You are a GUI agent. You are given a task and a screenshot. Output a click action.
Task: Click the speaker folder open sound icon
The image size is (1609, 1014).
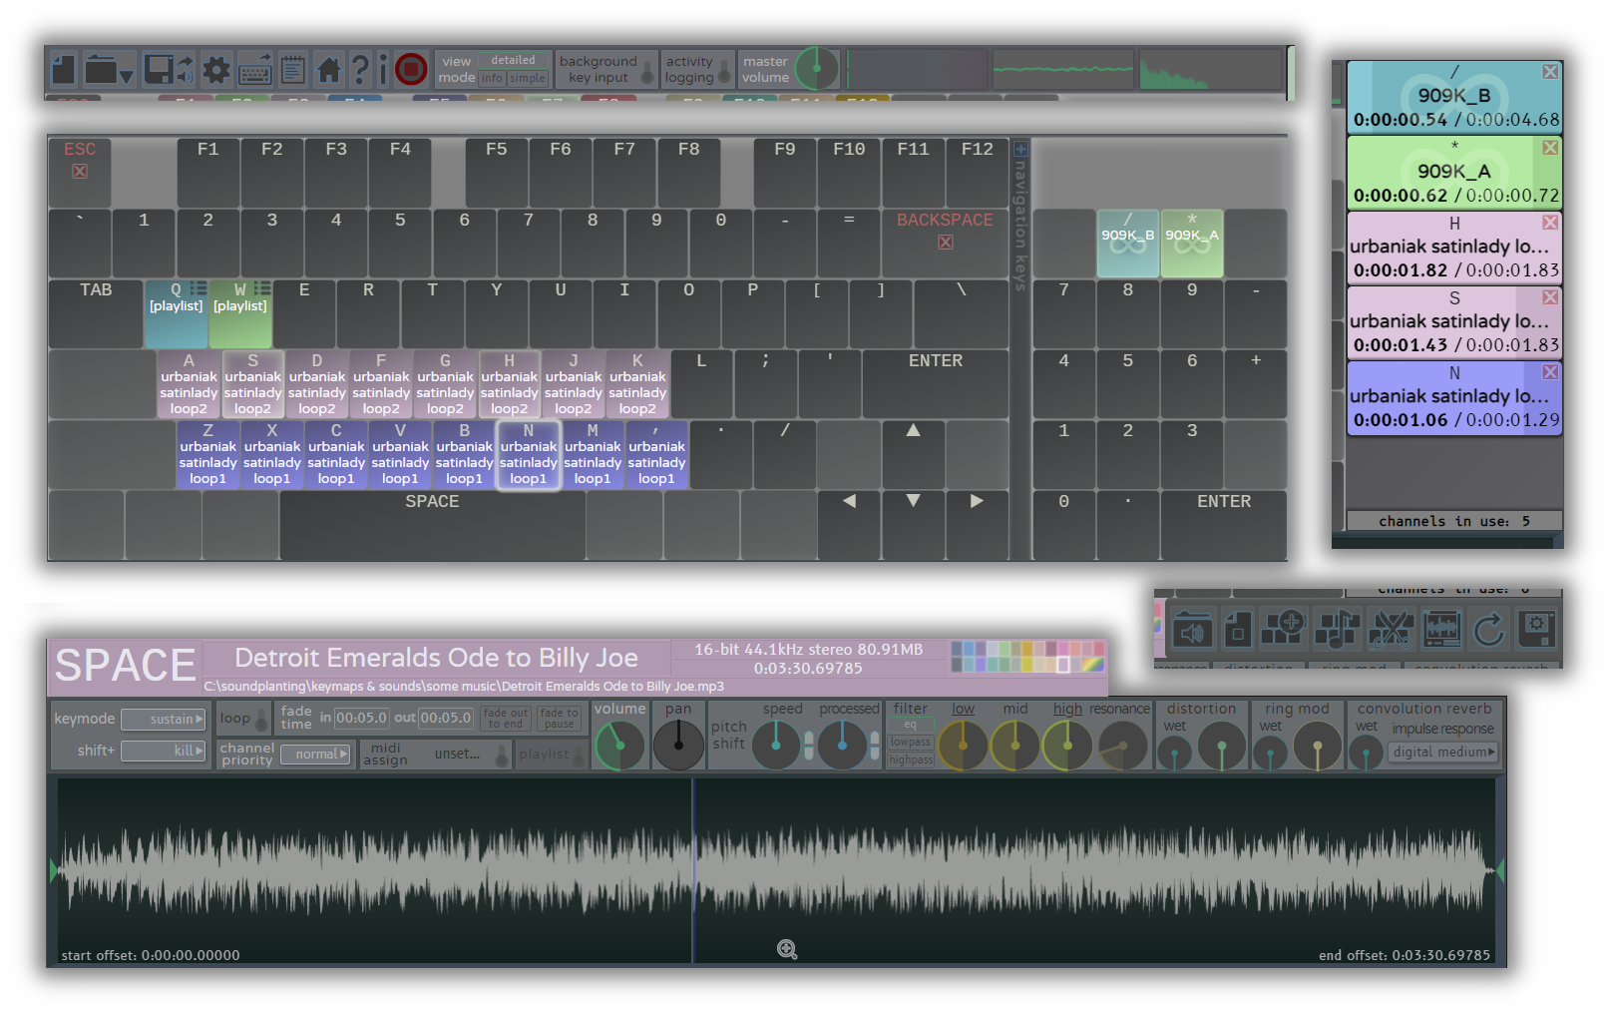1193,630
